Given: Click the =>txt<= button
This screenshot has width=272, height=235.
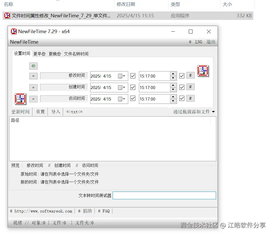Looking at the screenshot, I should pos(74,112).
